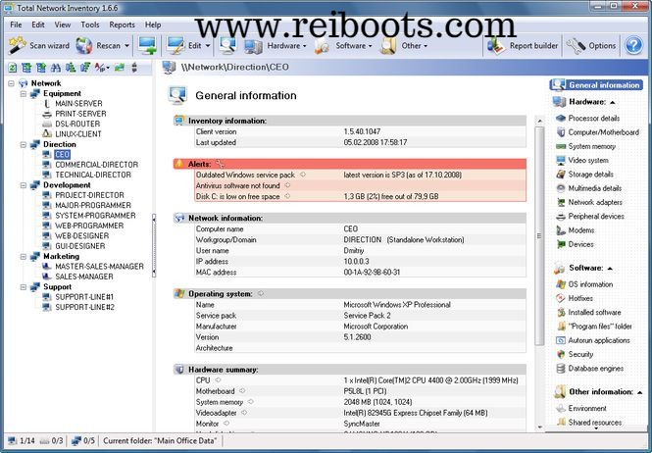Select COMMERCIAL-DIRECTOR computer
Screen dimensions: 652x453
(96, 165)
